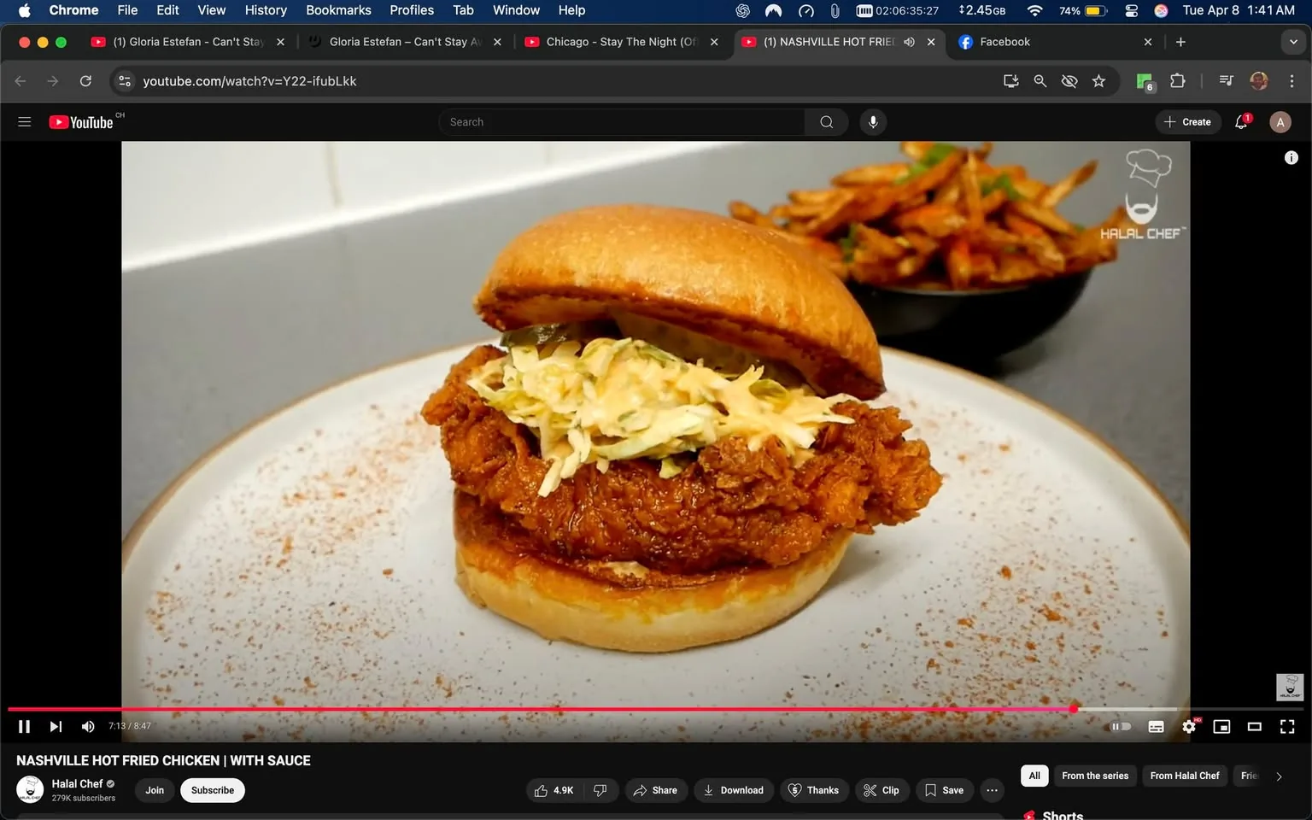Disable autoplay with the player toggle
This screenshot has height=820, width=1312.
tap(1120, 726)
